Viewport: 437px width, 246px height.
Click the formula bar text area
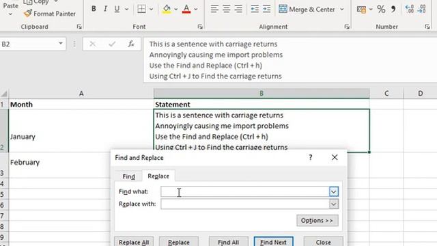pyautogui.click(x=290, y=60)
